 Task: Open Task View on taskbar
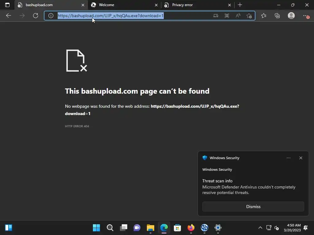point(124,228)
